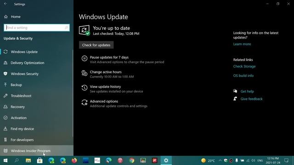
Task: Open Windows Insider Program settings
Action: click(x=37, y=151)
